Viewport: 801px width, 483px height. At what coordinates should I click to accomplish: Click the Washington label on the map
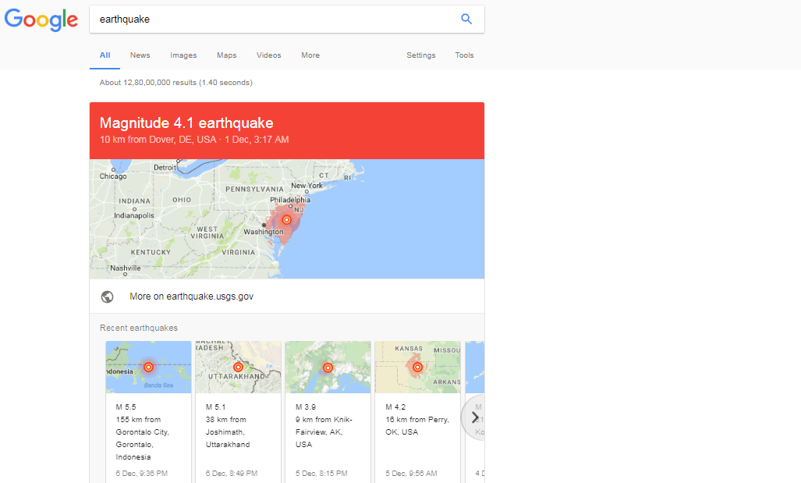(x=263, y=232)
